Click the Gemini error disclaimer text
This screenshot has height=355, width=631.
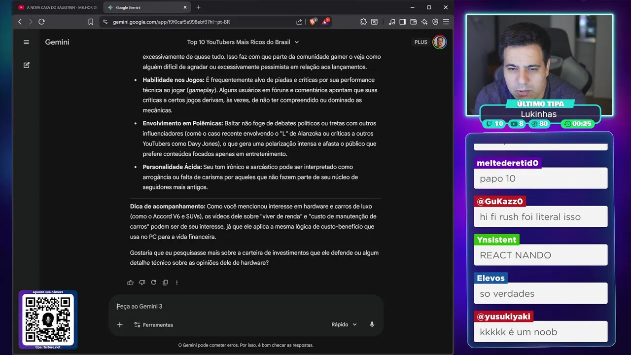(x=245, y=345)
